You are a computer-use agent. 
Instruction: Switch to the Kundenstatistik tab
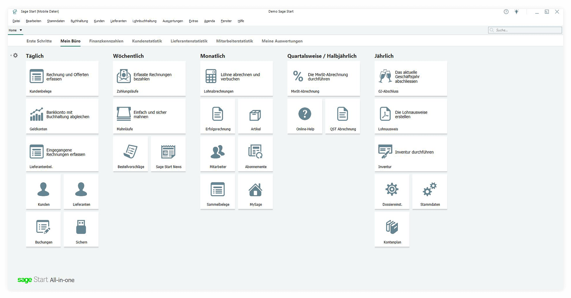[147, 41]
